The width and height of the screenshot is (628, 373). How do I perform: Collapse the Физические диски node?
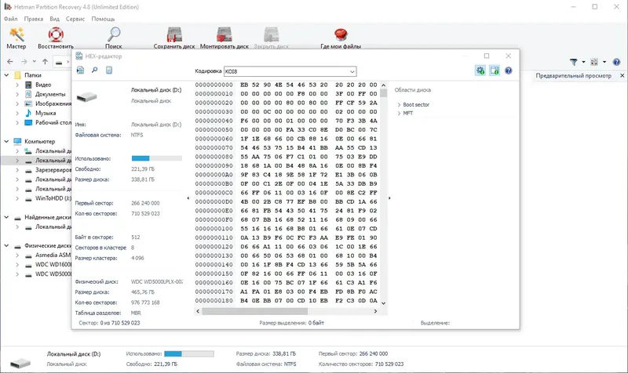(x=6, y=246)
